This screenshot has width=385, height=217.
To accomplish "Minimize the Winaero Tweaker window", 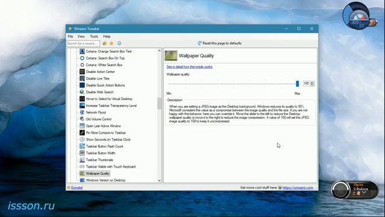I will [x=286, y=28].
